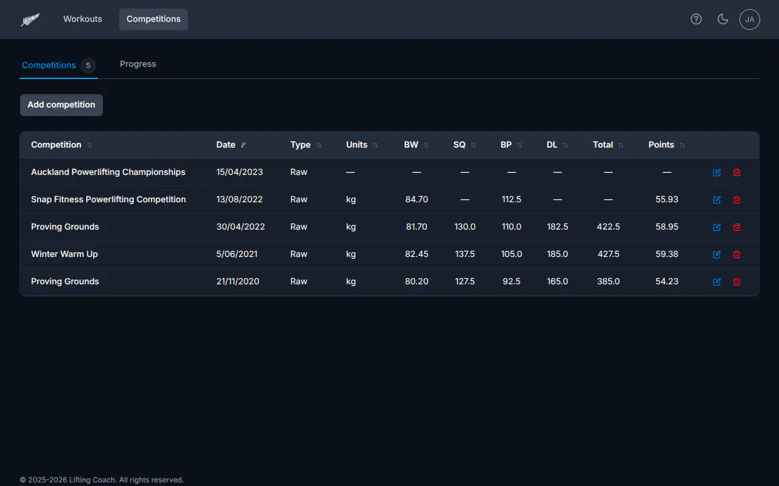This screenshot has height=486, width=779.
Task: Open the help question mark icon
Action: [696, 19]
